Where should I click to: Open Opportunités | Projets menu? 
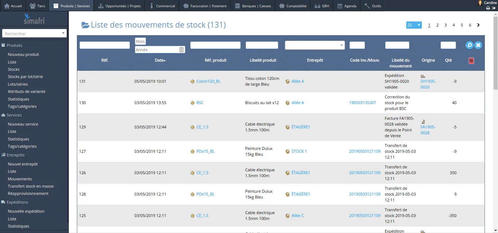[x=119, y=6]
